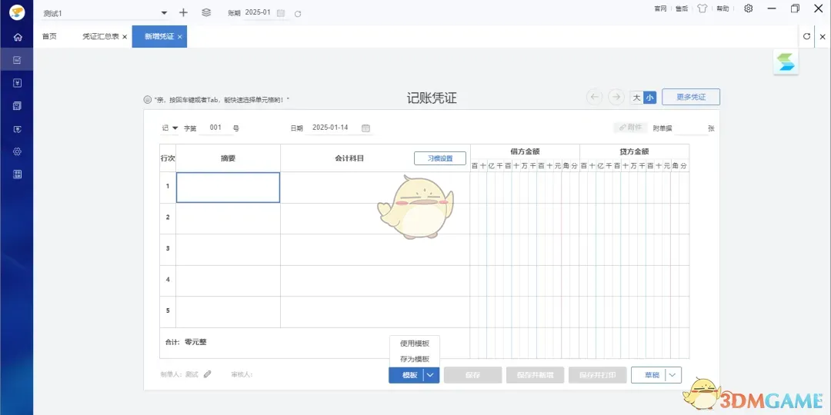
Task: Click the 贷方金额 column header
Action: [634, 151]
